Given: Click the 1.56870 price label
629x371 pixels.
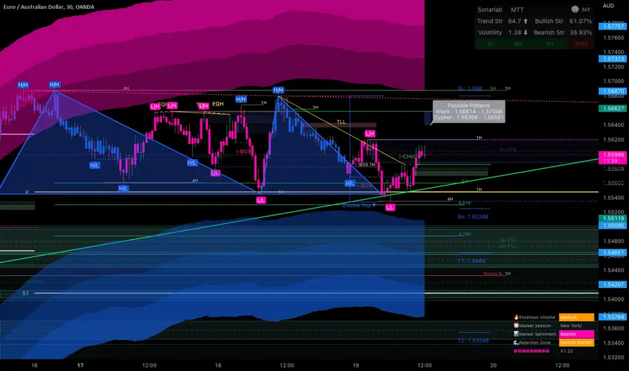Looking at the screenshot, I should click(x=613, y=91).
